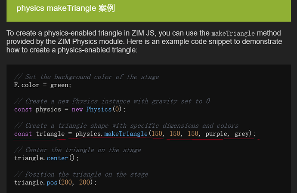Select the inline makeTriangle code in the paragraph

coord(233,34)
